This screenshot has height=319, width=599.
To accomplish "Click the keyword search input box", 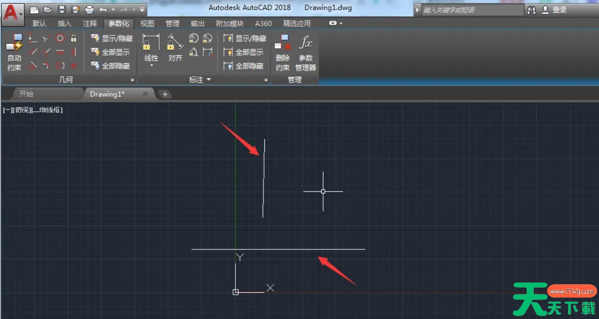I will [472, 10].
